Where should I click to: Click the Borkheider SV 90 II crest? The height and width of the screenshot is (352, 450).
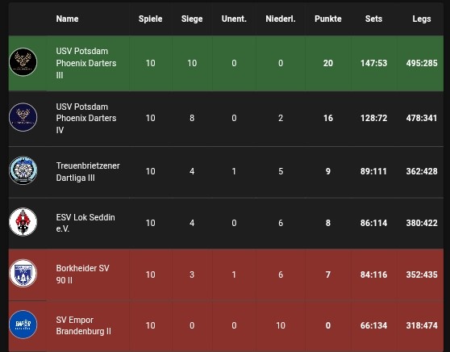point(23,273)
